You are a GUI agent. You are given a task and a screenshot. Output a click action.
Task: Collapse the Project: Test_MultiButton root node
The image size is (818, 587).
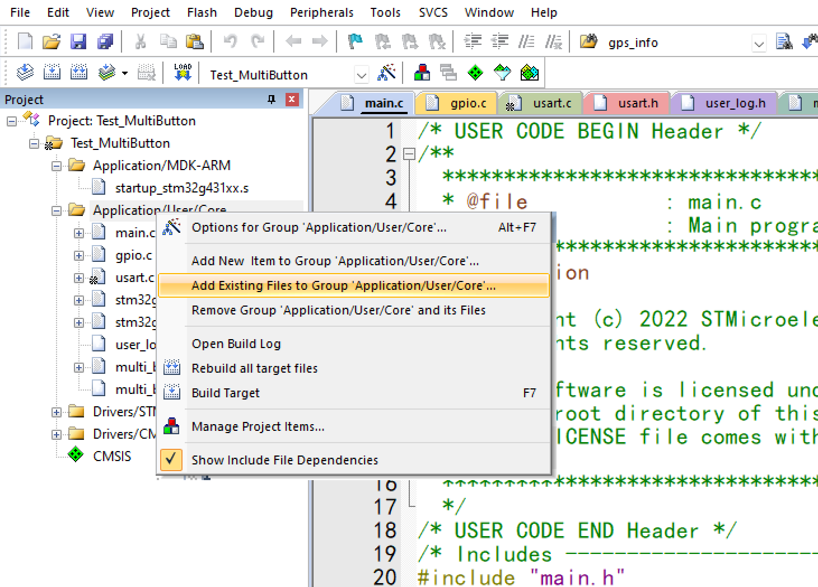pos(11,121)
